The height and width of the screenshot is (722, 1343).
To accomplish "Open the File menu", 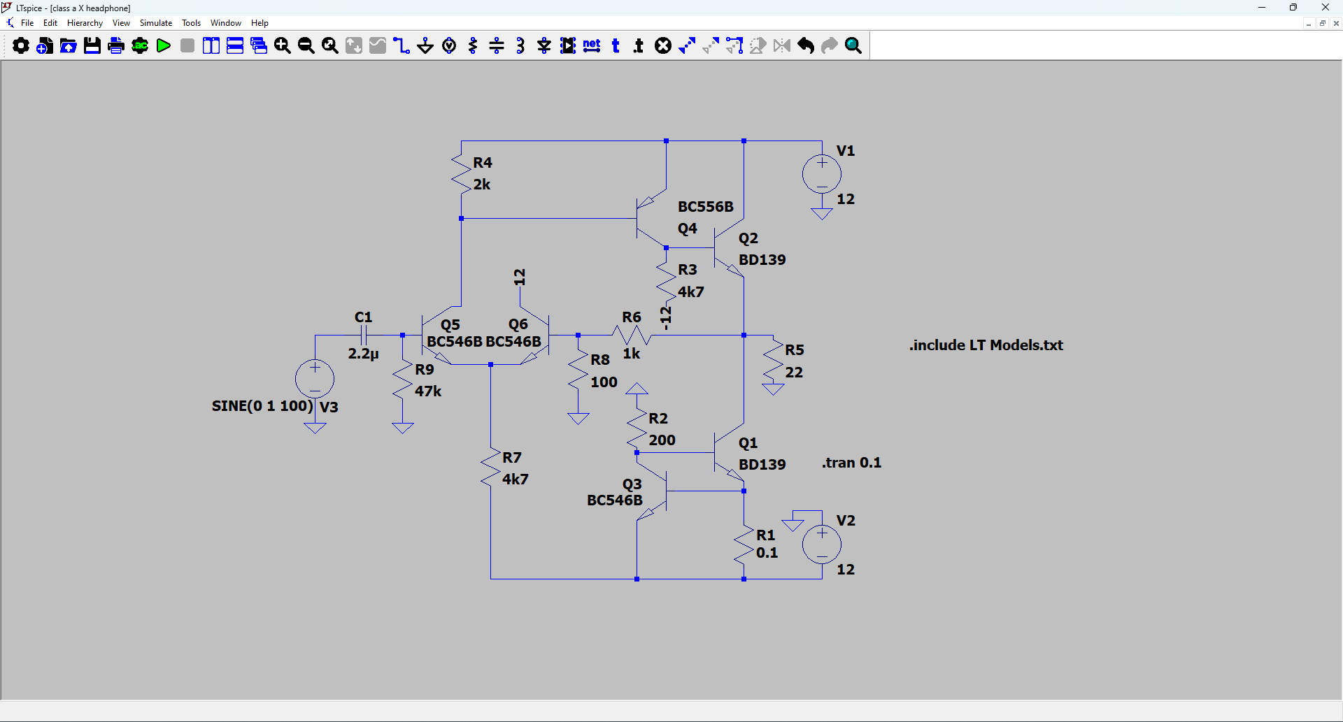I will tap(27, 23).
